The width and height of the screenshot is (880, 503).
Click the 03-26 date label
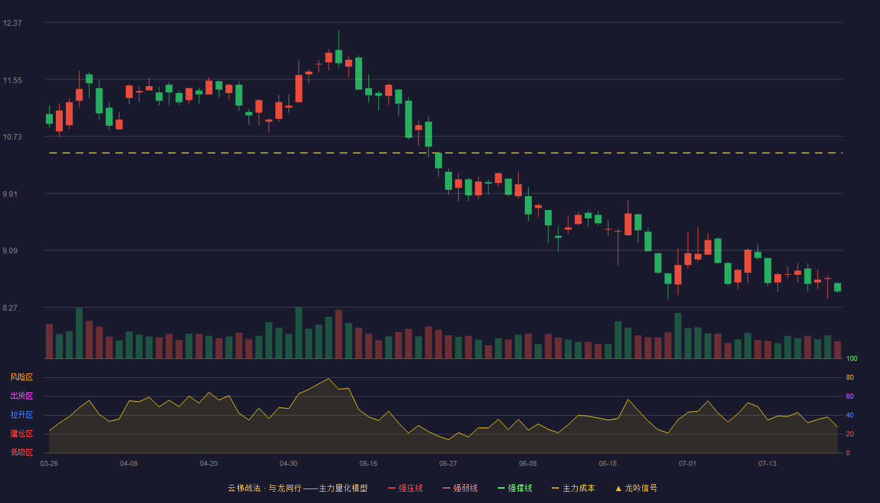pos(49,463)
